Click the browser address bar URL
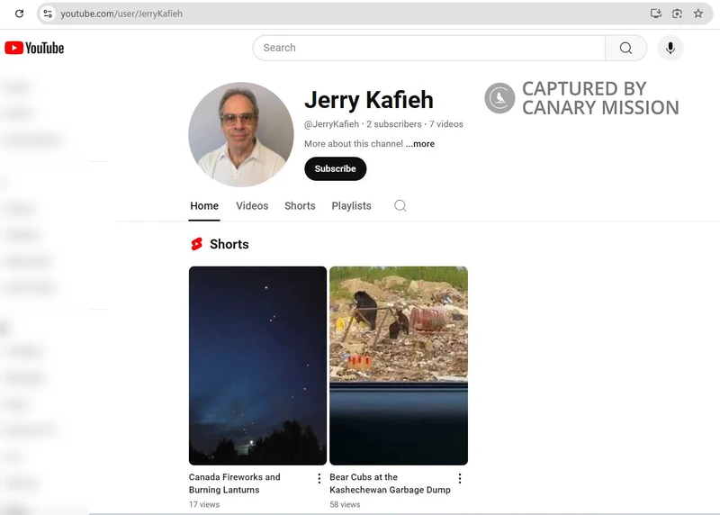This screenshot has height=515, width=720. (121, 14)
